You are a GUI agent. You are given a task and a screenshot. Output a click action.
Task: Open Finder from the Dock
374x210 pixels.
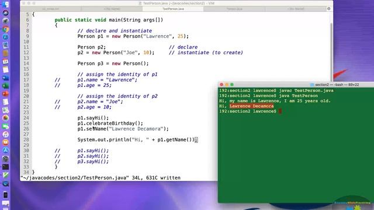(x=5, y=5)
